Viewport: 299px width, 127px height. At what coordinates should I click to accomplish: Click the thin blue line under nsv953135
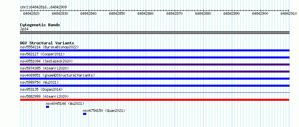[155, 93]
